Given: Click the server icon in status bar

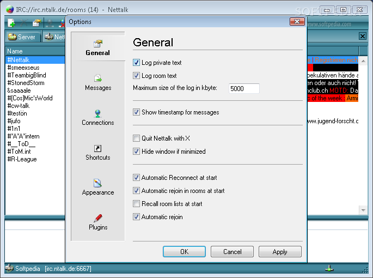Looking at the screenshot, I should [9, 268].
